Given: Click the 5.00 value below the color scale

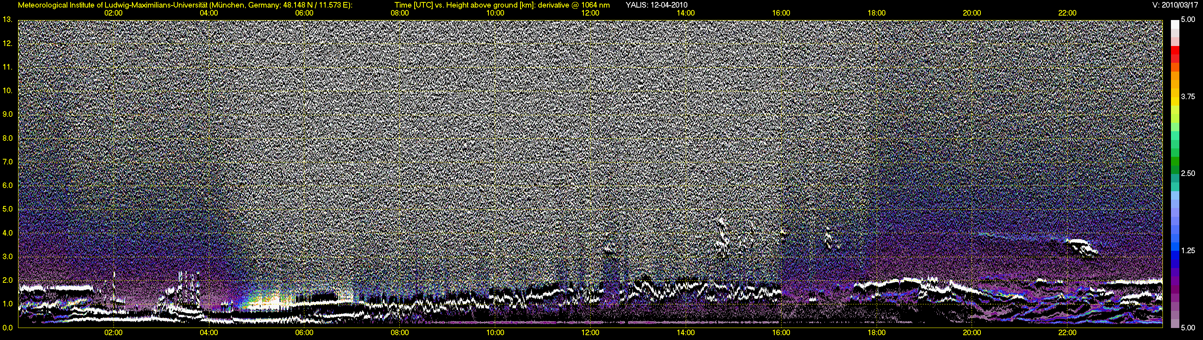Looking at the screenshot, I should click(1188, 328).
